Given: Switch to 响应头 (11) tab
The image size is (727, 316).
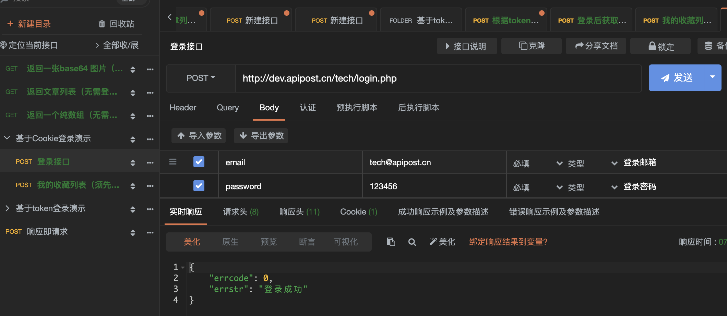Looking at the screenshot, I should (x=299, y=212).
